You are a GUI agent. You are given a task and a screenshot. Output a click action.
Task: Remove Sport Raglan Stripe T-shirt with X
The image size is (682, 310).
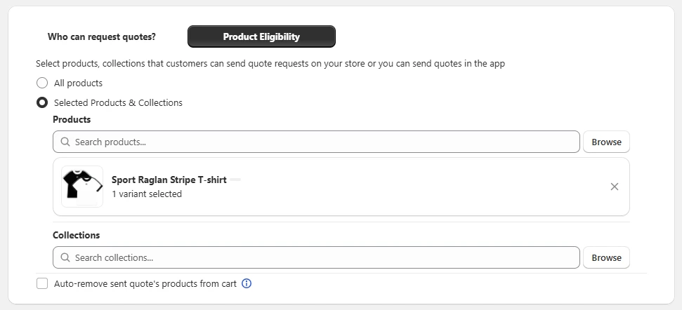point(614,187)
